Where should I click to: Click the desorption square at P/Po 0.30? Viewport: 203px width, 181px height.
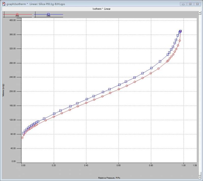[x=71, y=106]
